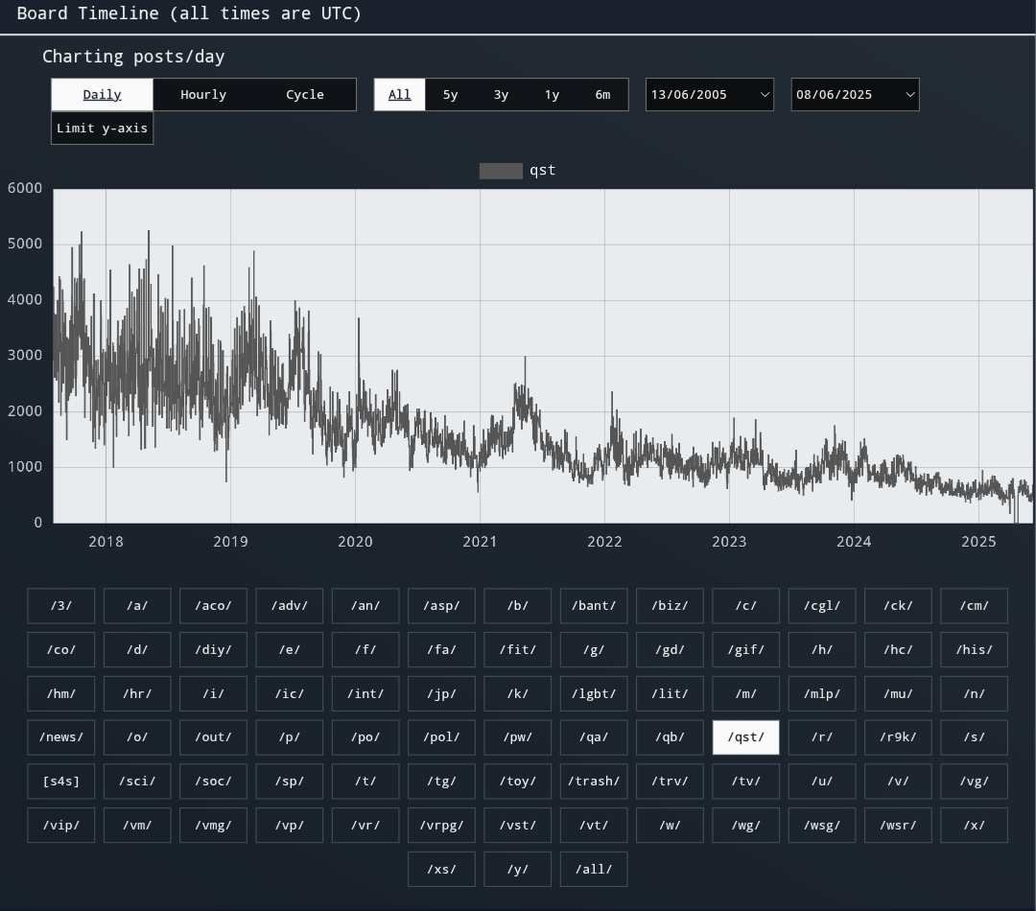Show the /sp/ board chart
This screenshot has height=911, width=1036.
coord(290,782)
